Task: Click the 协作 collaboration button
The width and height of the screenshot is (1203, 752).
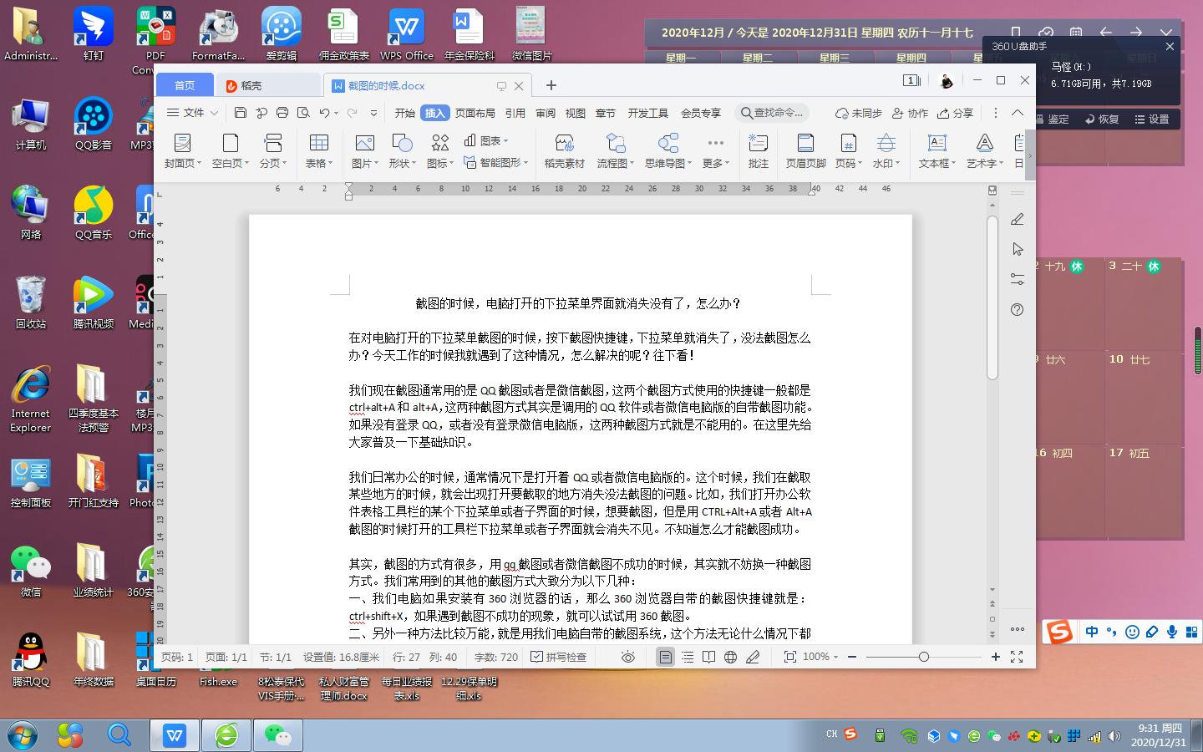Action: [x=910, y=113]
